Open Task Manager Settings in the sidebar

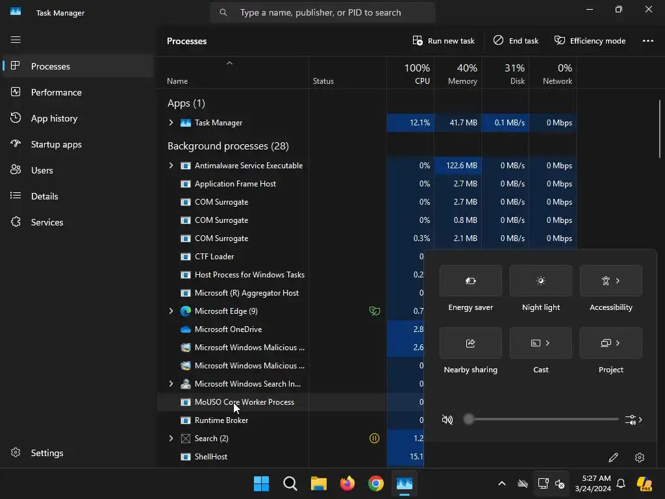[x=78, y=453]
